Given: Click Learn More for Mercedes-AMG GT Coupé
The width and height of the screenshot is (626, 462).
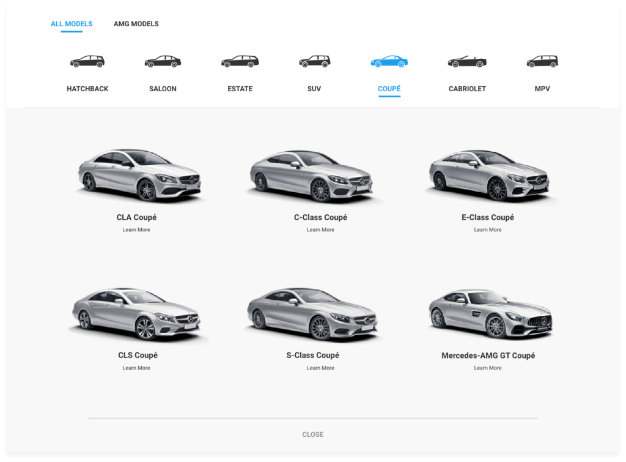Looking at the screenshot, I should (x=488, y=368).
